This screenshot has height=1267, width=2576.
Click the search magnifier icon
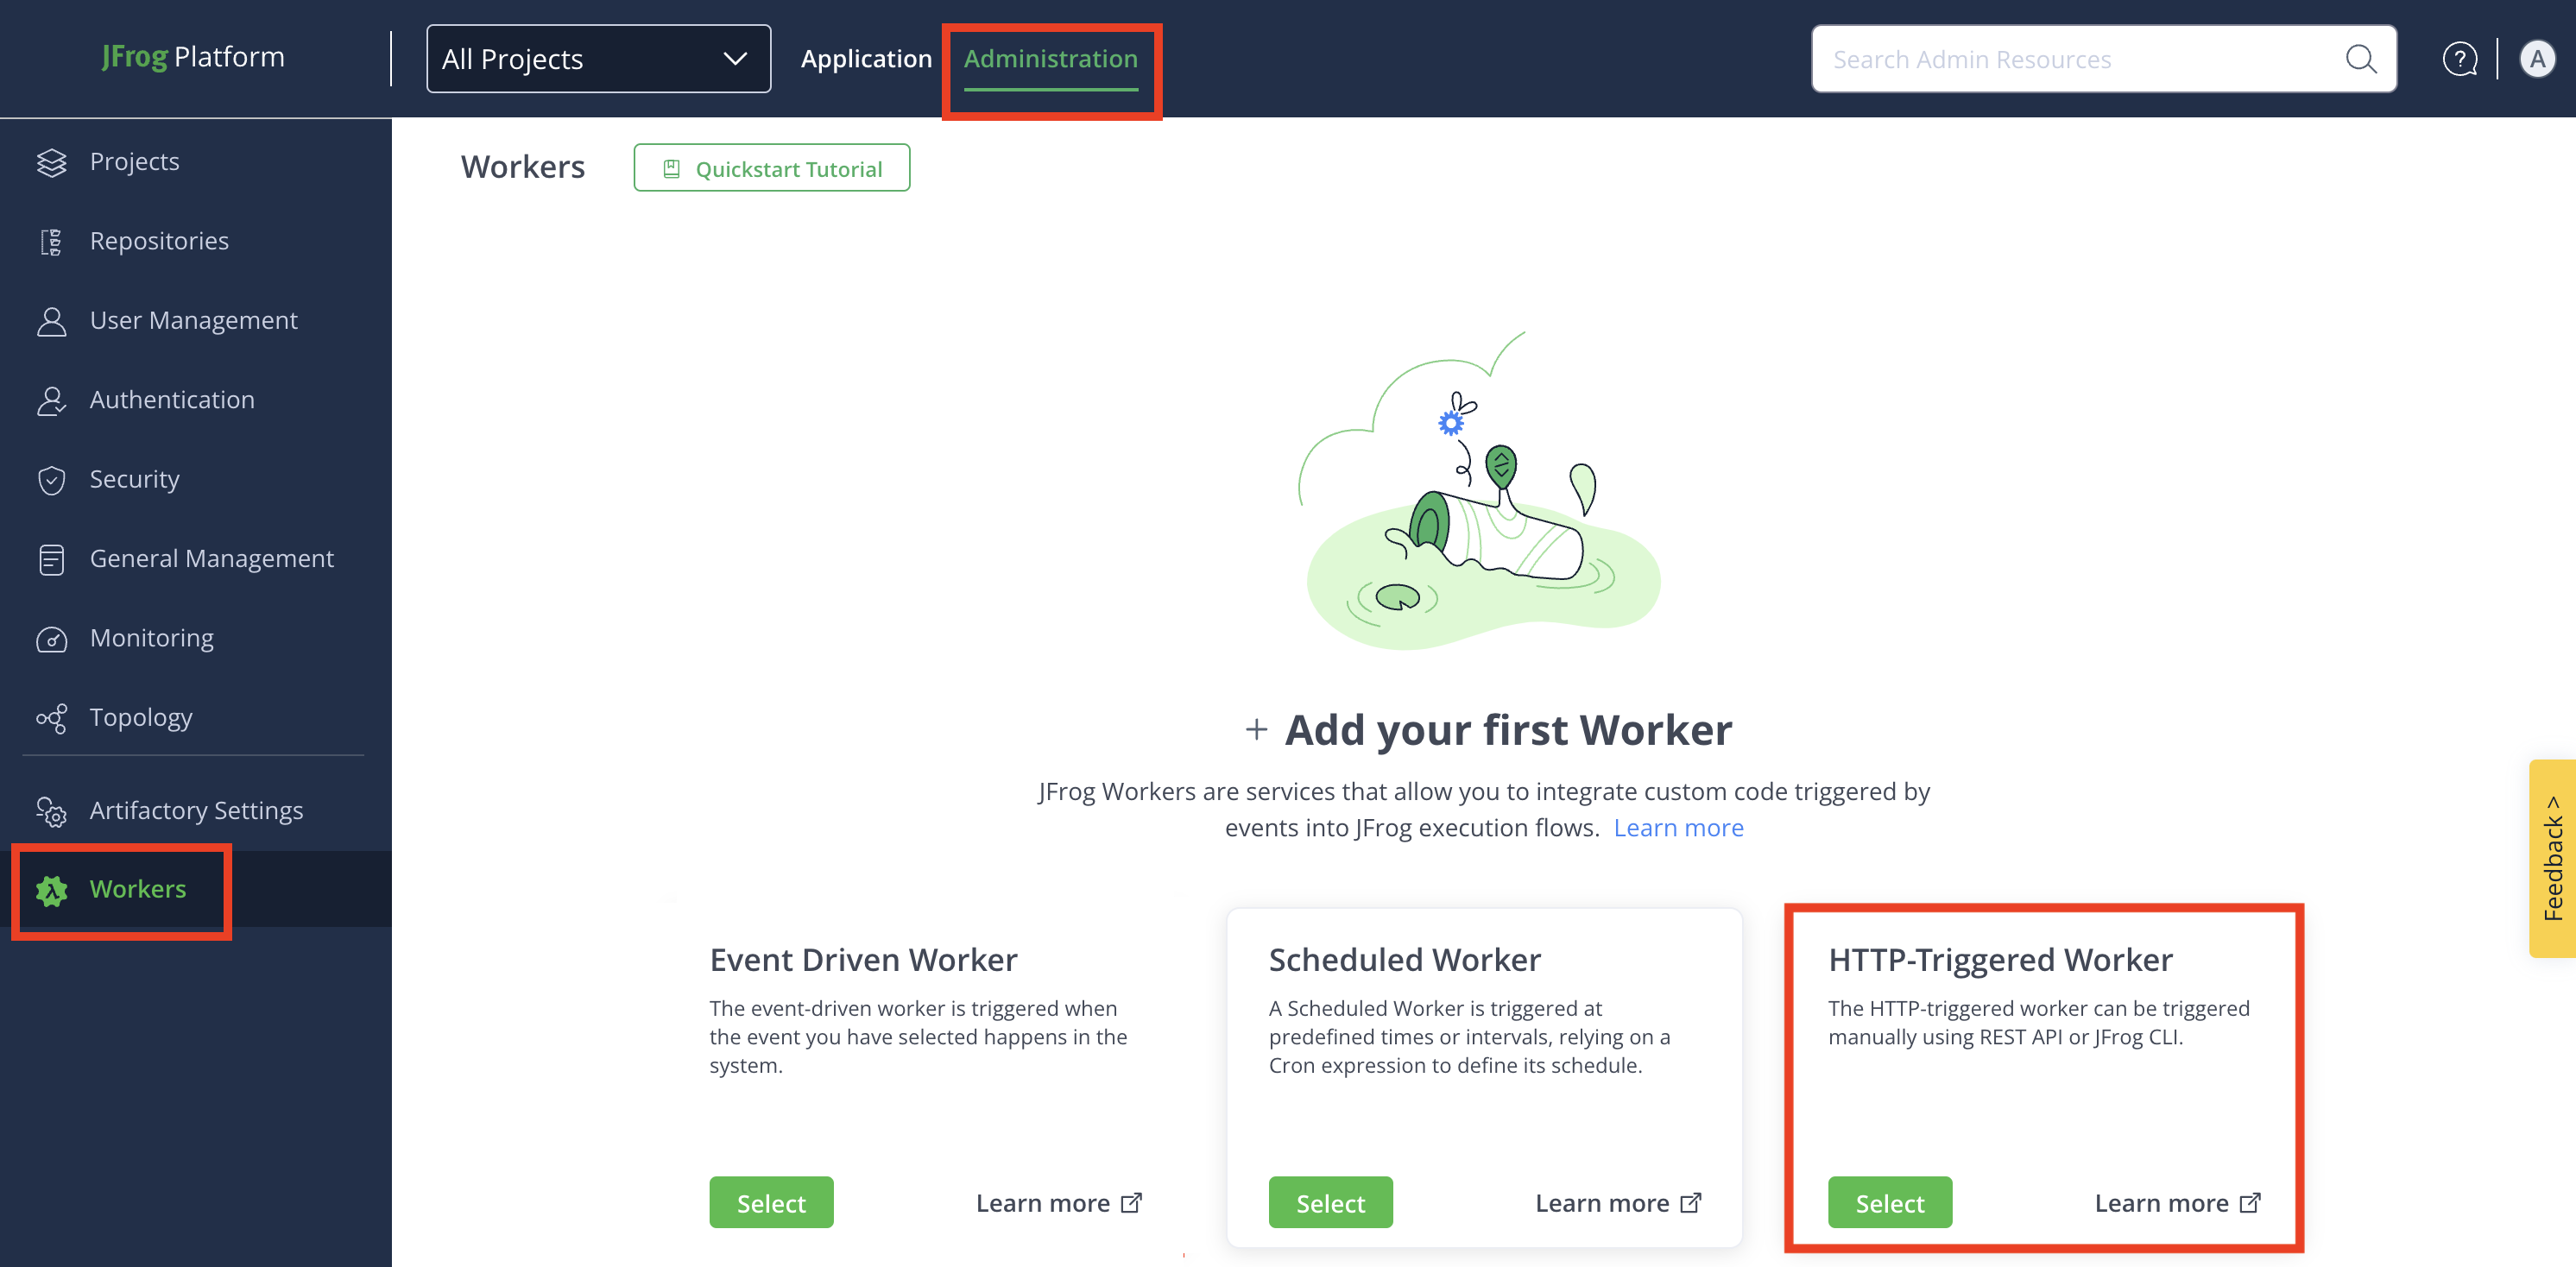pos(2361,59)
